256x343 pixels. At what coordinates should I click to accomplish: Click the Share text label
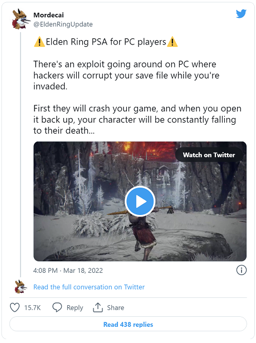pyautogui.click(x=115, y=307)
